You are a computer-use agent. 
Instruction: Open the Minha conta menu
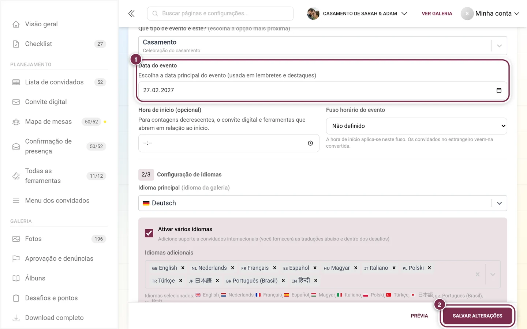[490, 14]
